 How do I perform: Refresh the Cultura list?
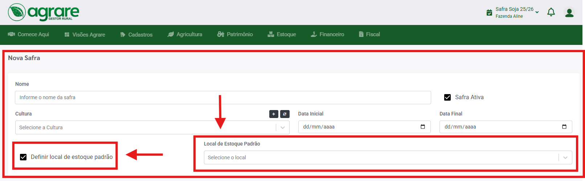[x=285, y=114]
